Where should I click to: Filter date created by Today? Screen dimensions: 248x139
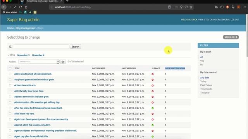tap(203, 81)
